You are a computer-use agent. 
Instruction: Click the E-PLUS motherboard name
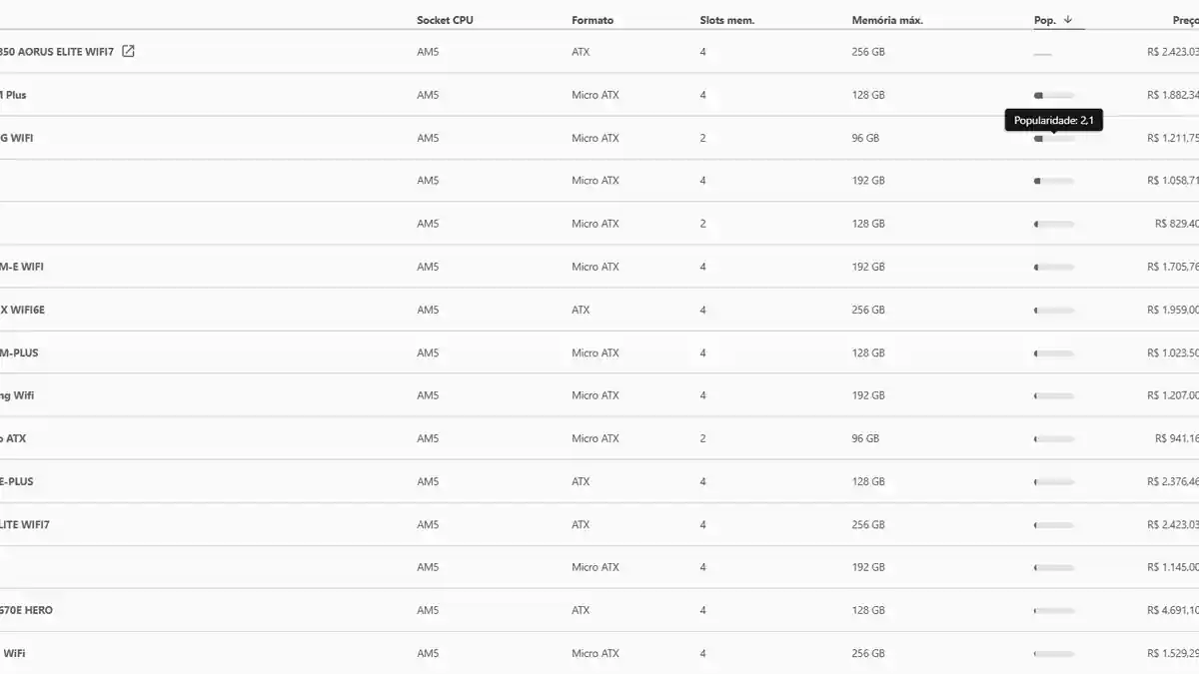(17, 481)
